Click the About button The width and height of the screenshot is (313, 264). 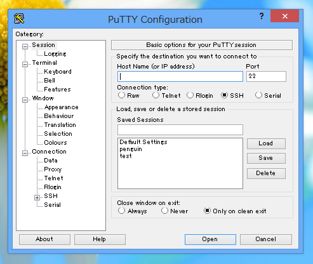(44, 239)
